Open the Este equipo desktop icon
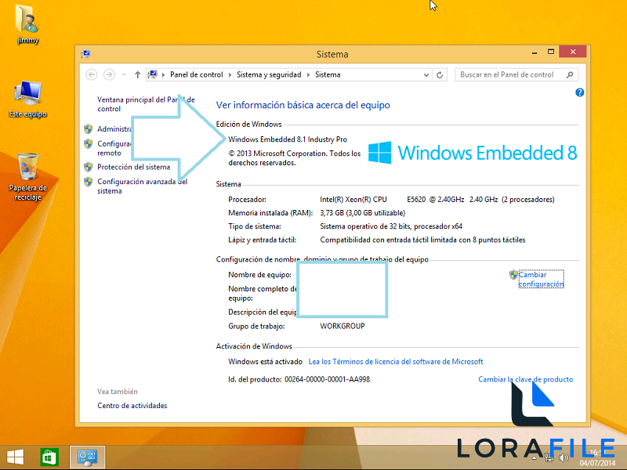 (x=27, y=99)
